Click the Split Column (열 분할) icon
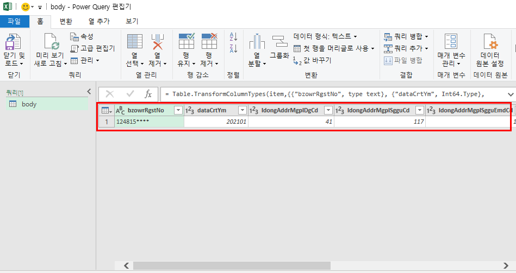516x273 pixels. [257, 41]
